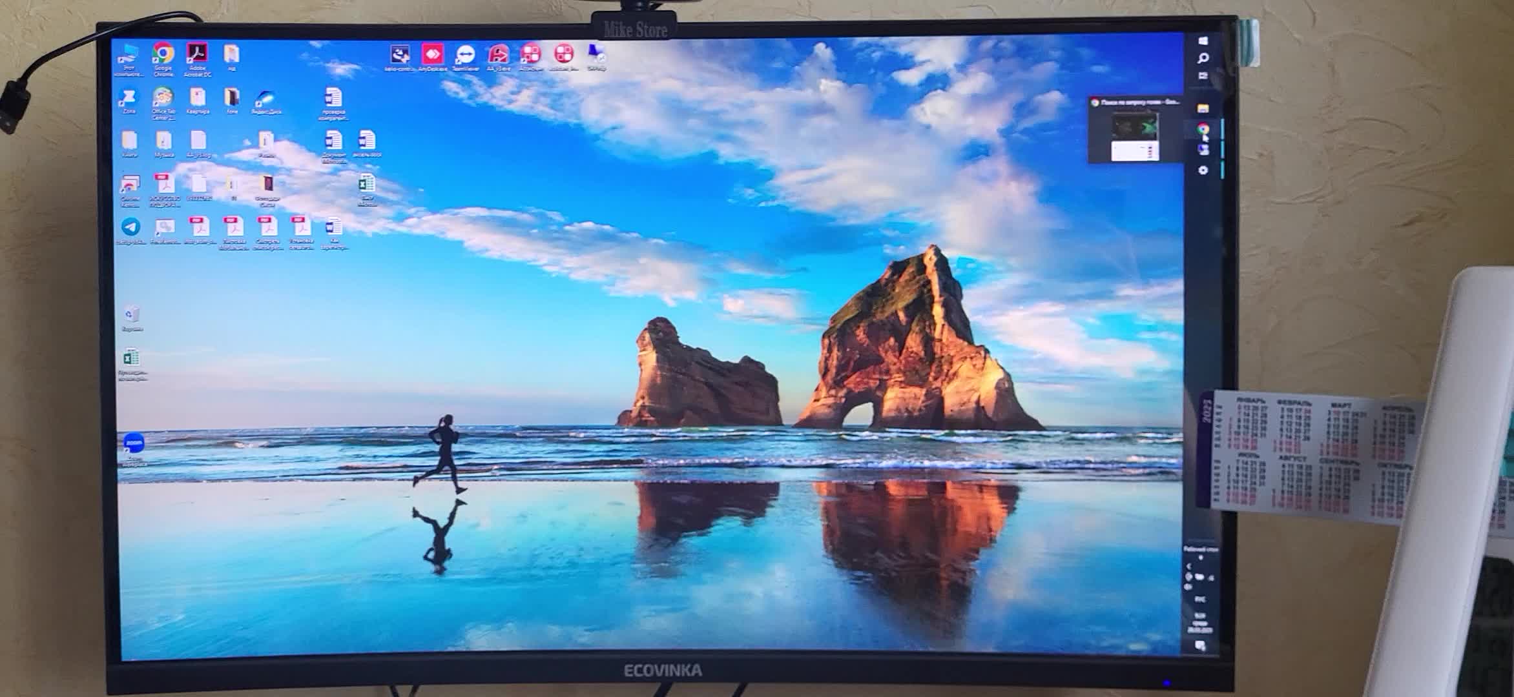Image resolution: width=1514 pixels, height=697 pixels.
Task: Open File Explorer from the taskbar
Action: click(1203, 108)
